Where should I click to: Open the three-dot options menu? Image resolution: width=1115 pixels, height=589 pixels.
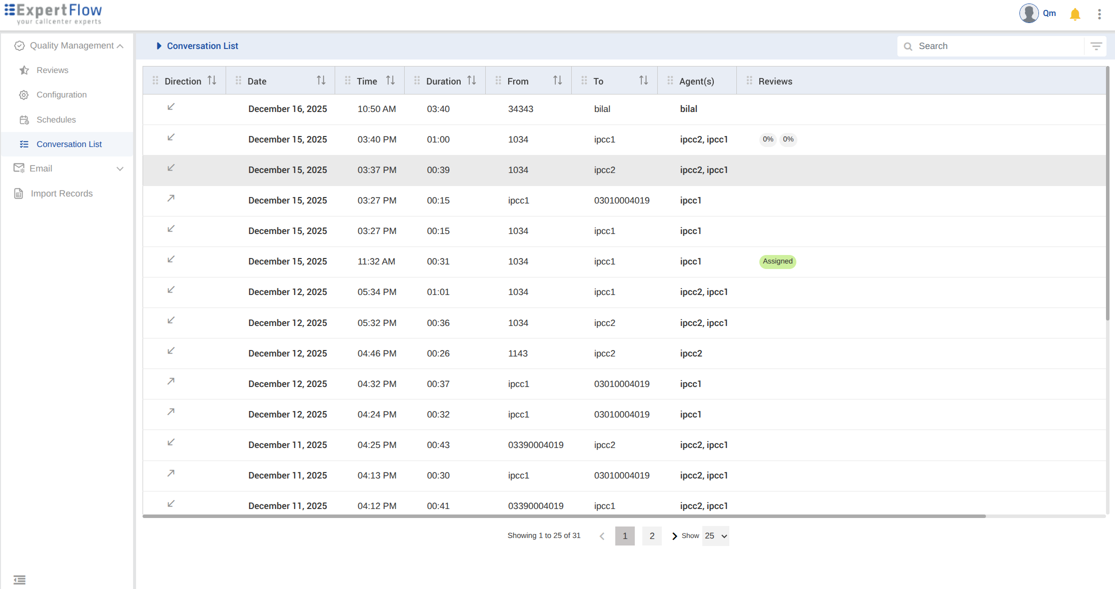tap(1099, 14)
